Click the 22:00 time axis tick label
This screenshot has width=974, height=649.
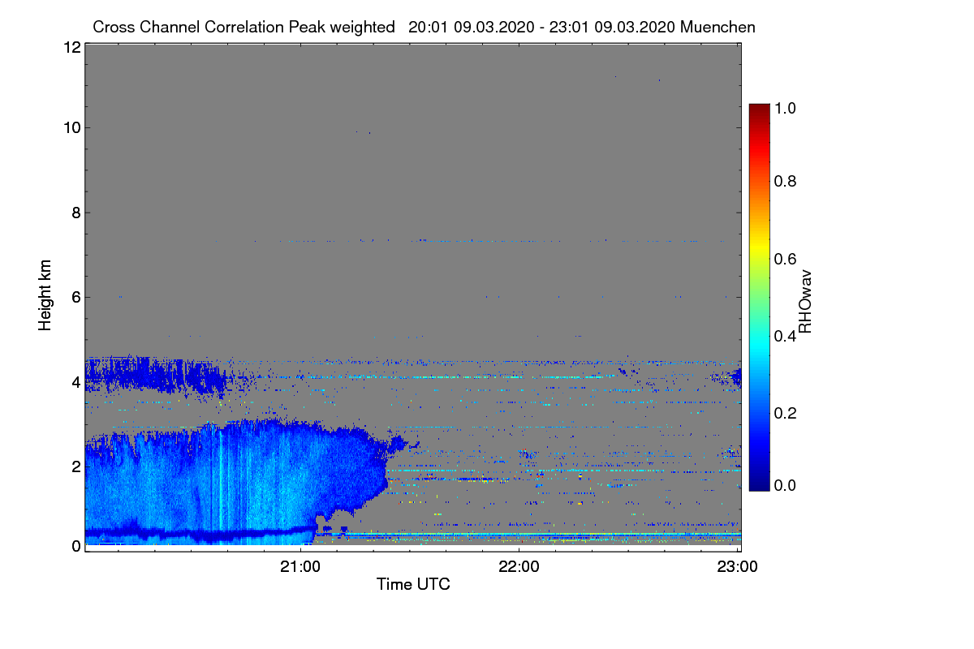(519, 566)
